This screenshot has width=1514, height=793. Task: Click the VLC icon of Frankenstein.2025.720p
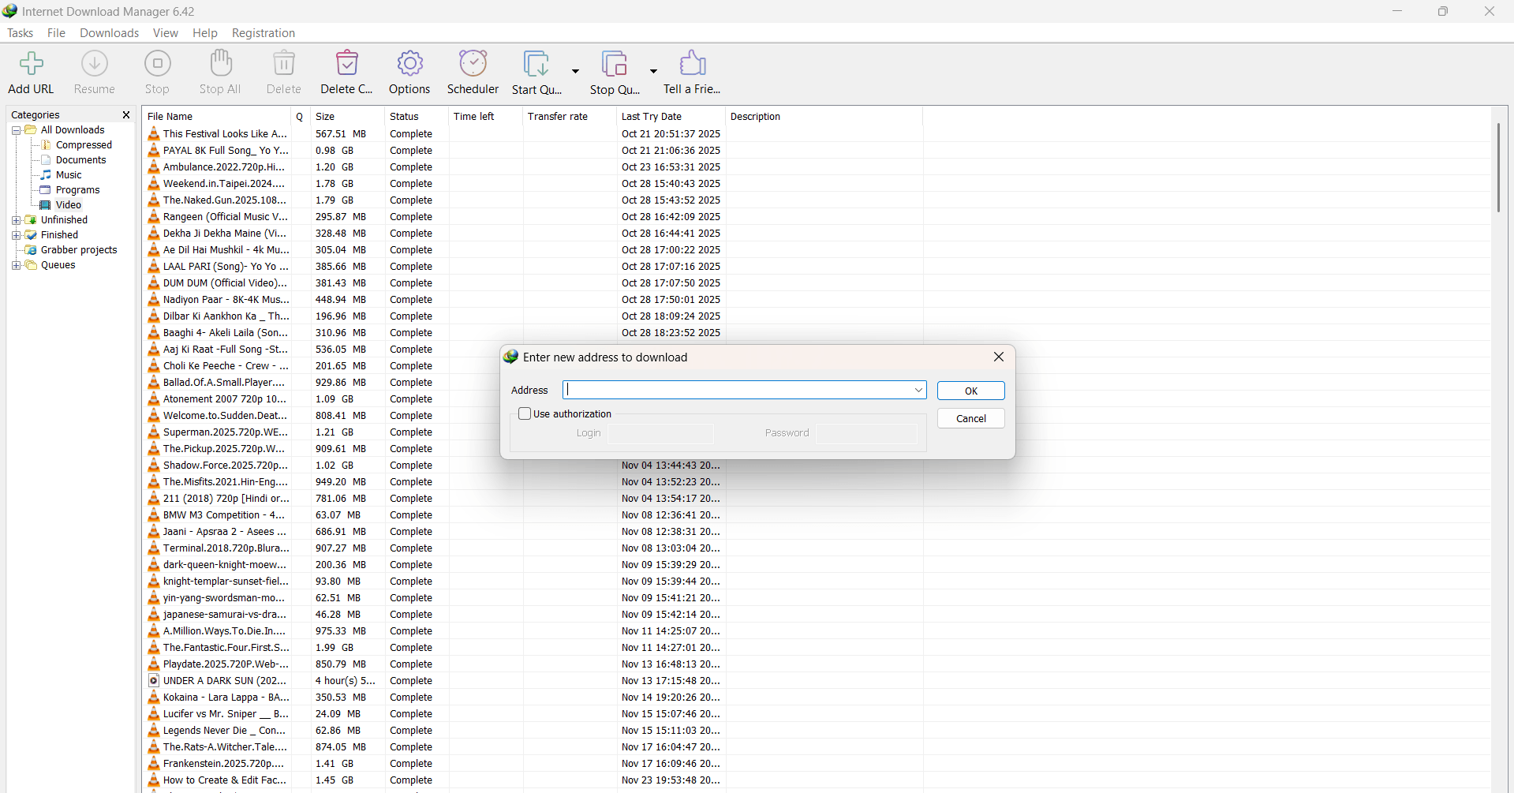(154, 764)
